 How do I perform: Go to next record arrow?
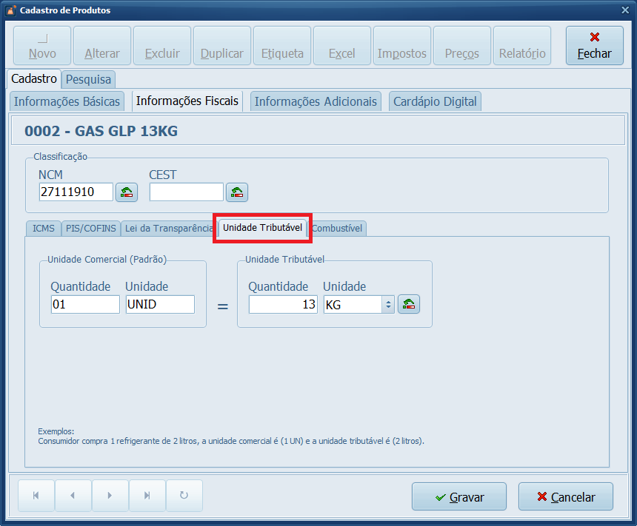pyautogui.click(x=110, y=496)
